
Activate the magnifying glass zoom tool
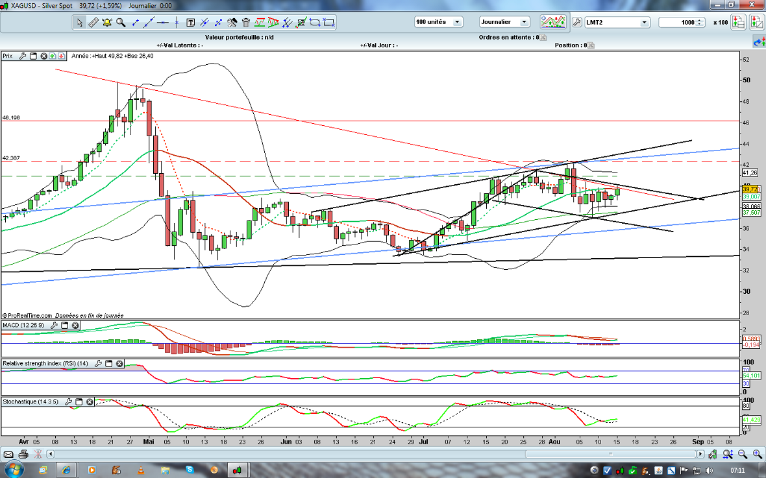click(121, 23)
